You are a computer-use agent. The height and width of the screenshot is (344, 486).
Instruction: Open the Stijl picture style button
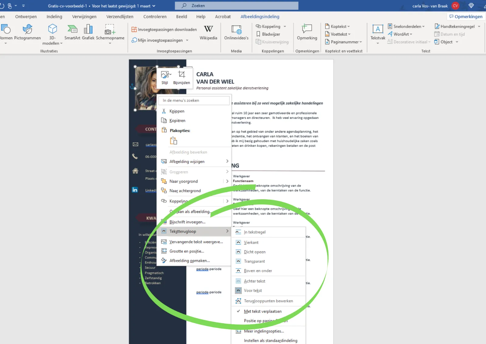pos(165,75)
